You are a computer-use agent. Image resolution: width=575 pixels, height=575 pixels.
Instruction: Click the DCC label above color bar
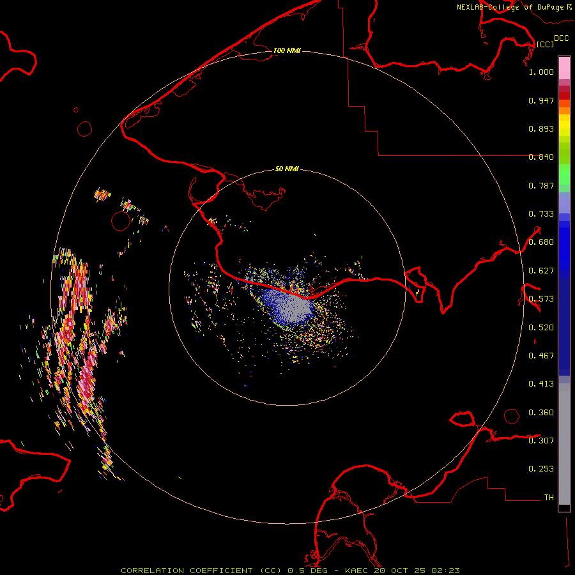click(561, 38)
